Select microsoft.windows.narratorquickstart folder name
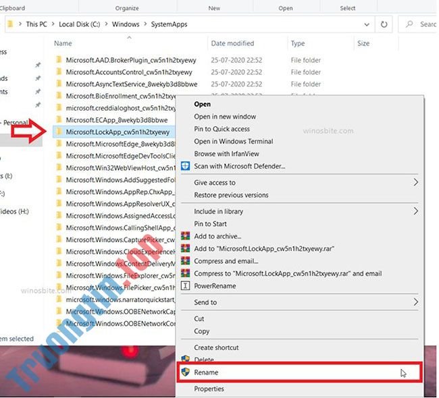This screenshot has width=439, height=398. coord(120,300)
